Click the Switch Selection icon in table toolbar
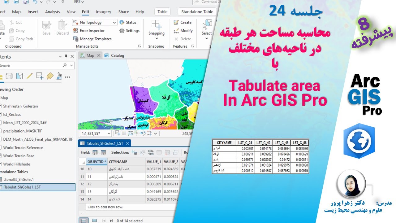 (151, 152)
